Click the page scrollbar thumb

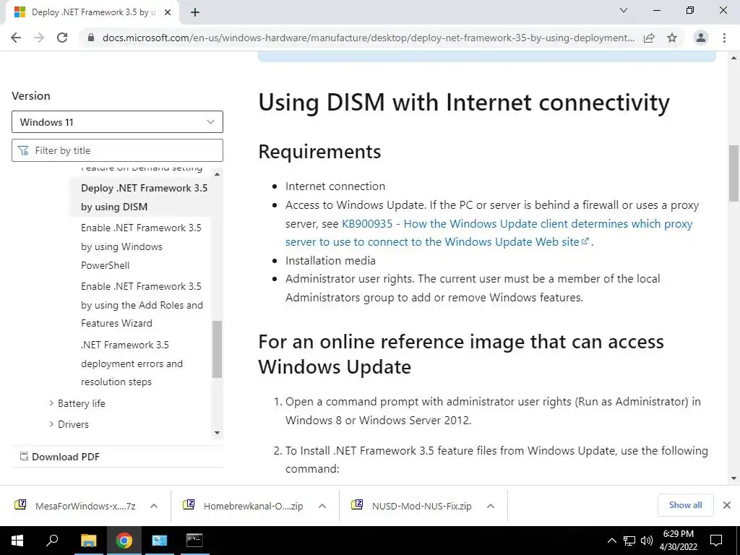tap(734, 173)
